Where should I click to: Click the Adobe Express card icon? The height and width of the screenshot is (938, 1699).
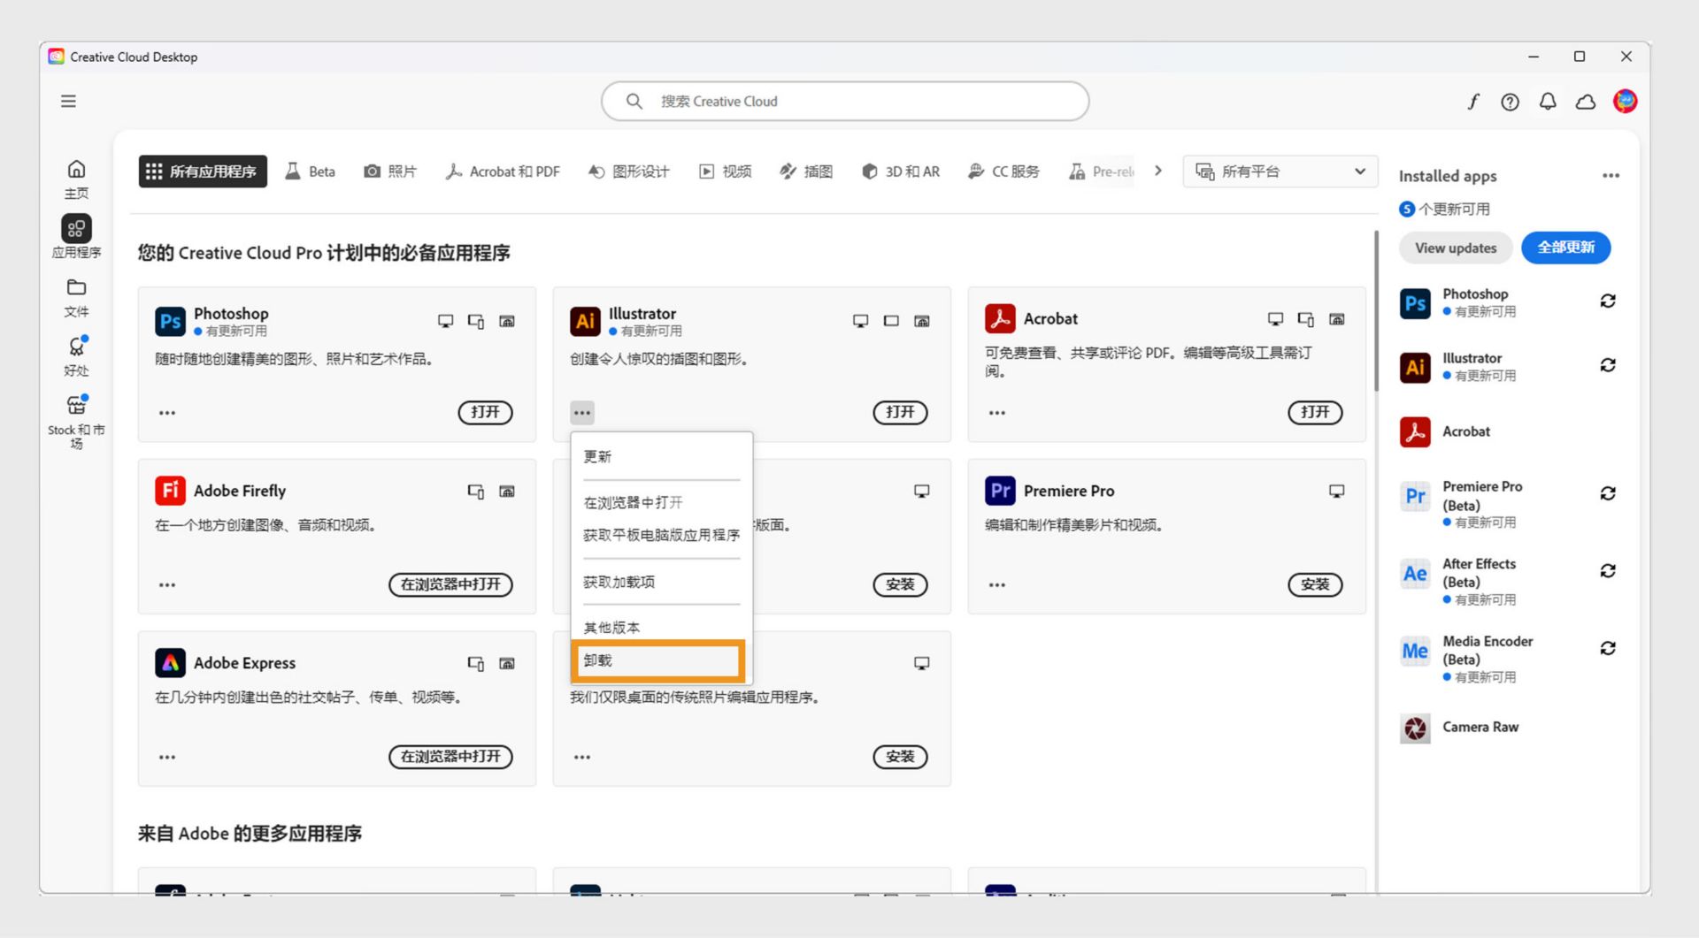(170, 663)
